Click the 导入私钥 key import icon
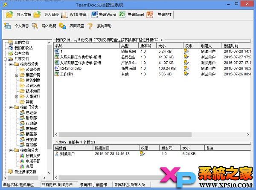Image resolution: width=256 pixels, height=190 pixels. (35, 26)
